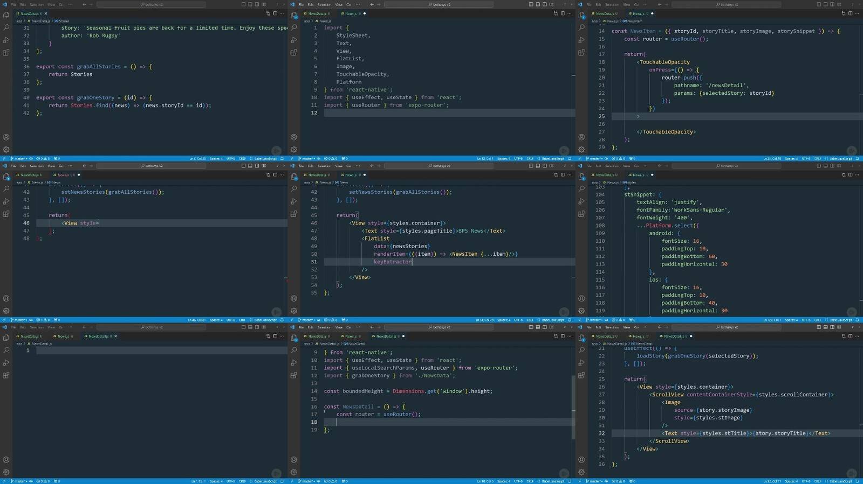The width and height of the screenshot is (863, 484).
Task: Click UTF-8 encoding in FlatList keyExtractor window
Action: pyautogui.click(x=518, y=320)
